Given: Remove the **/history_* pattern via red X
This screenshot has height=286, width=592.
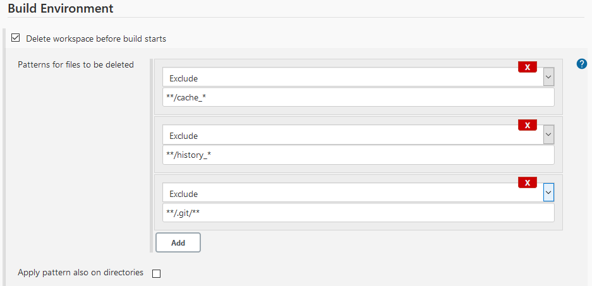Looking at the screenshot, I should pyautogui.click(x=527, y=125).
